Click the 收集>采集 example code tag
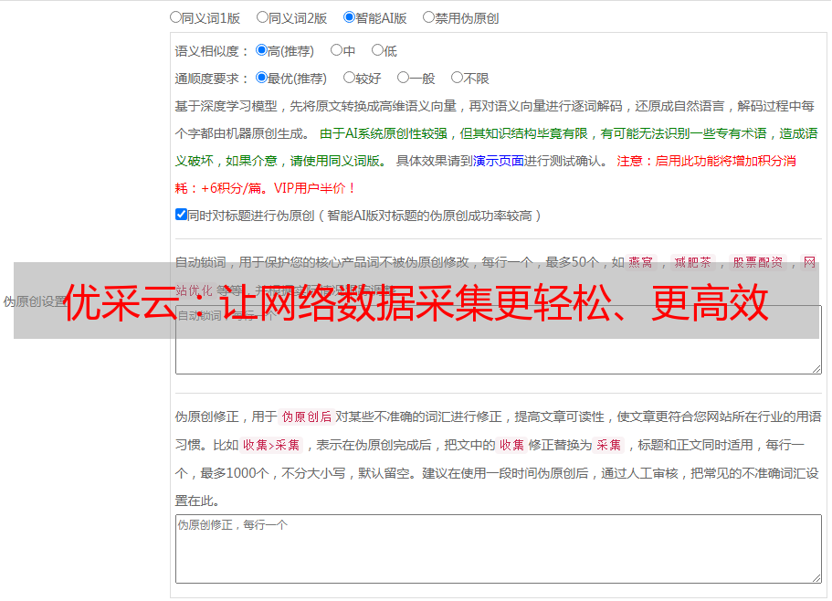Image resolution: width=832 pixels, height=601 pixels. (271, 445)
